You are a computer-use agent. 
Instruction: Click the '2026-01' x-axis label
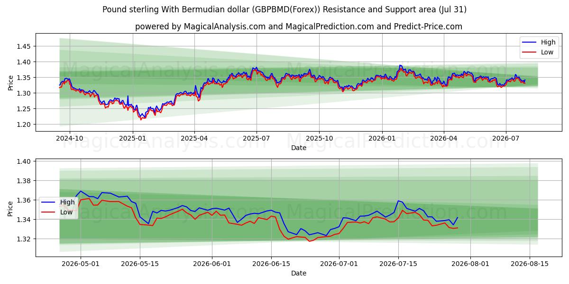(x=382, y=139)
